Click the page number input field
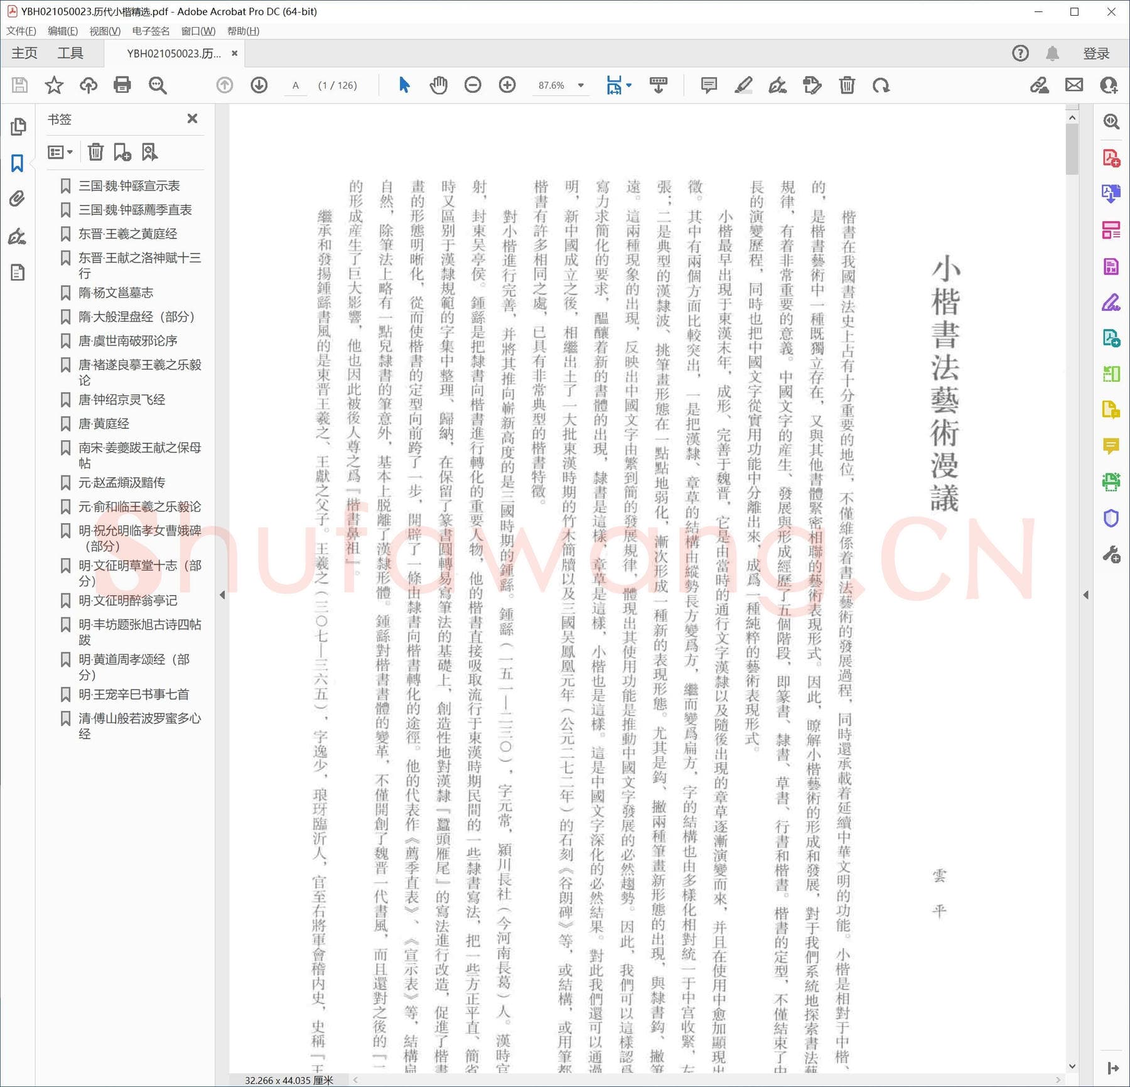Viewport: 1130px width, 1087px height. (296, 85)
